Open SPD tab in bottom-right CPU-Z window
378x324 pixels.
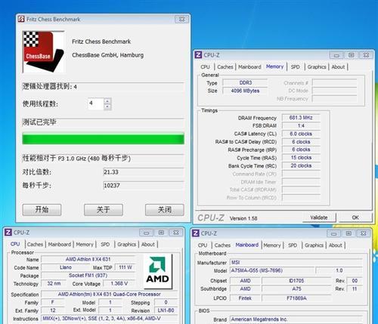293,245
